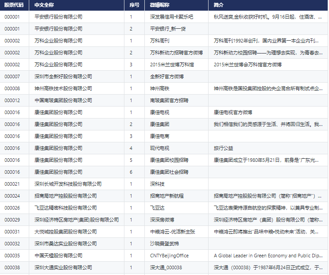
Task: Click the 序号 column header
Action: point(135,5)
